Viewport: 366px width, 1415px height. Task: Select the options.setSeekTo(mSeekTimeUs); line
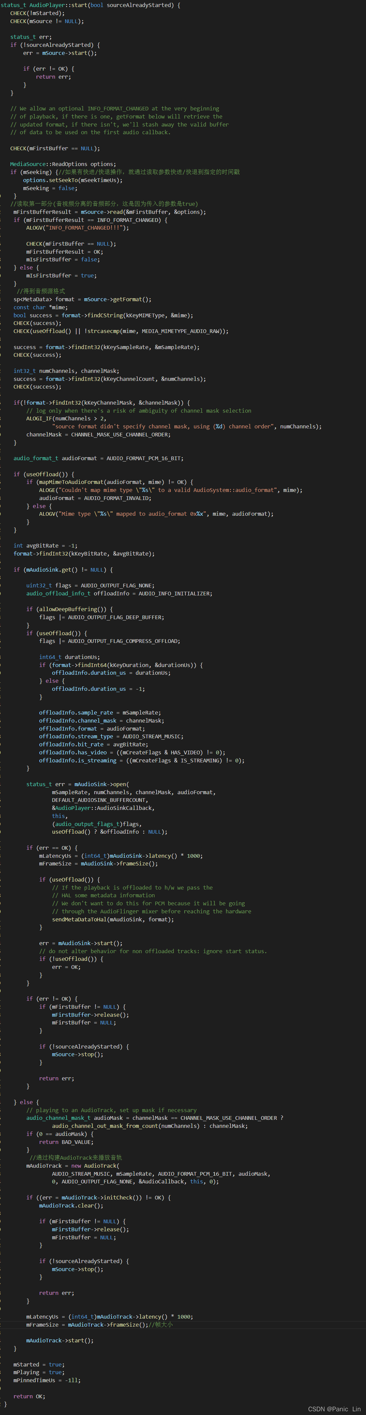pyautogui.click(x=73, y=180)
